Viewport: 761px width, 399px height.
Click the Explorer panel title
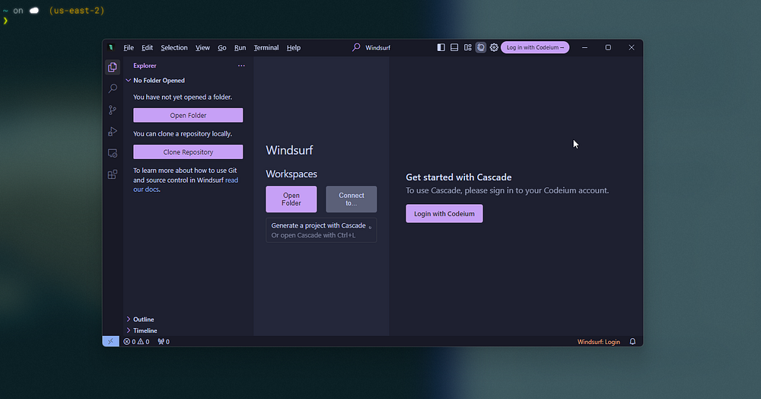(x=145, y=65)
